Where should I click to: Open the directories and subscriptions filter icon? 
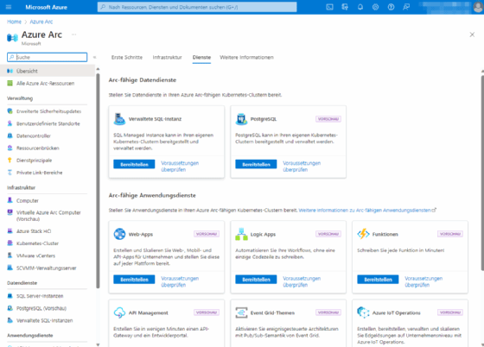click(x=345, y=7)
